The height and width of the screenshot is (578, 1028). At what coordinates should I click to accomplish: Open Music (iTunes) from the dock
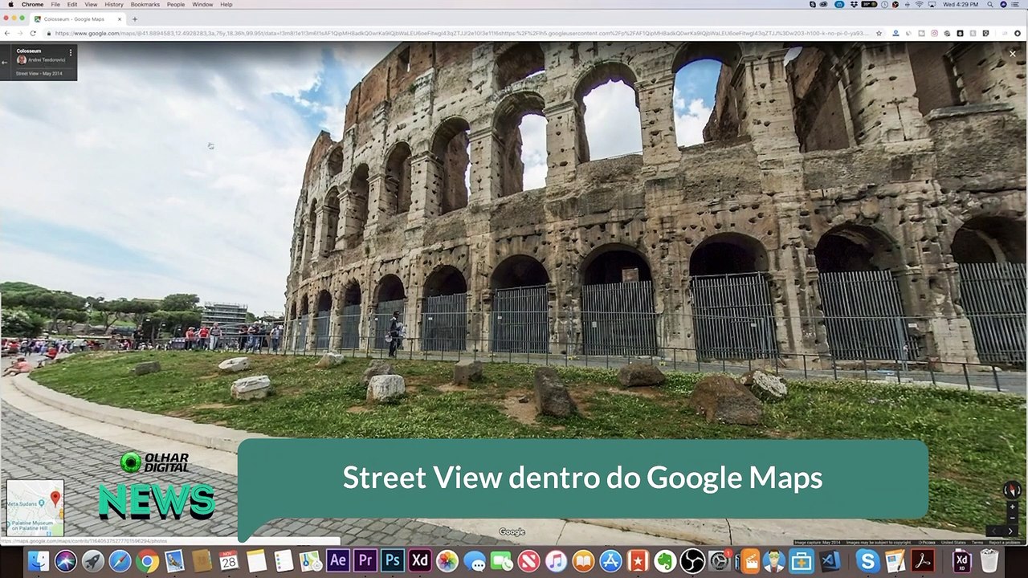click(556, 561)
